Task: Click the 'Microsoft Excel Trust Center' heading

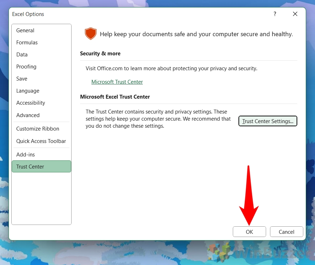Action: pos(115,97)
